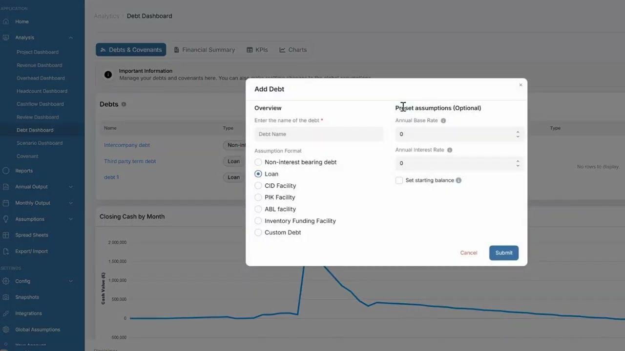Click the KPIs table icon
The image size is (625, 351).
250,50
